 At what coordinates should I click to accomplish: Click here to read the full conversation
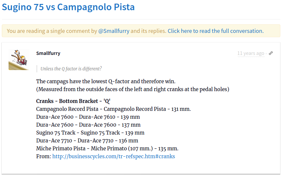point(216,31)
